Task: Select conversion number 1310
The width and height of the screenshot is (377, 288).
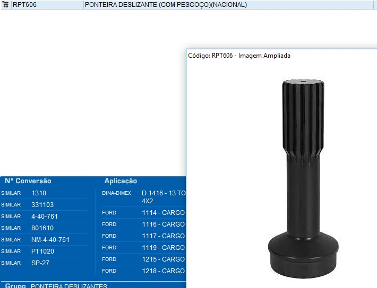Action: click(39, 193)
